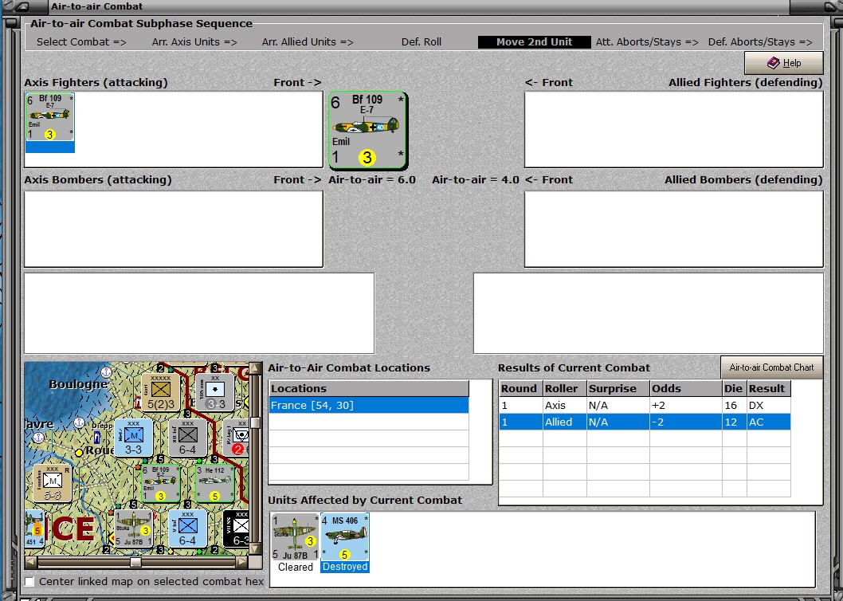Click the Arr. Axis Units subphase step
The width and height of the screenshot is (843, 601).
click(x=194, y=42)
